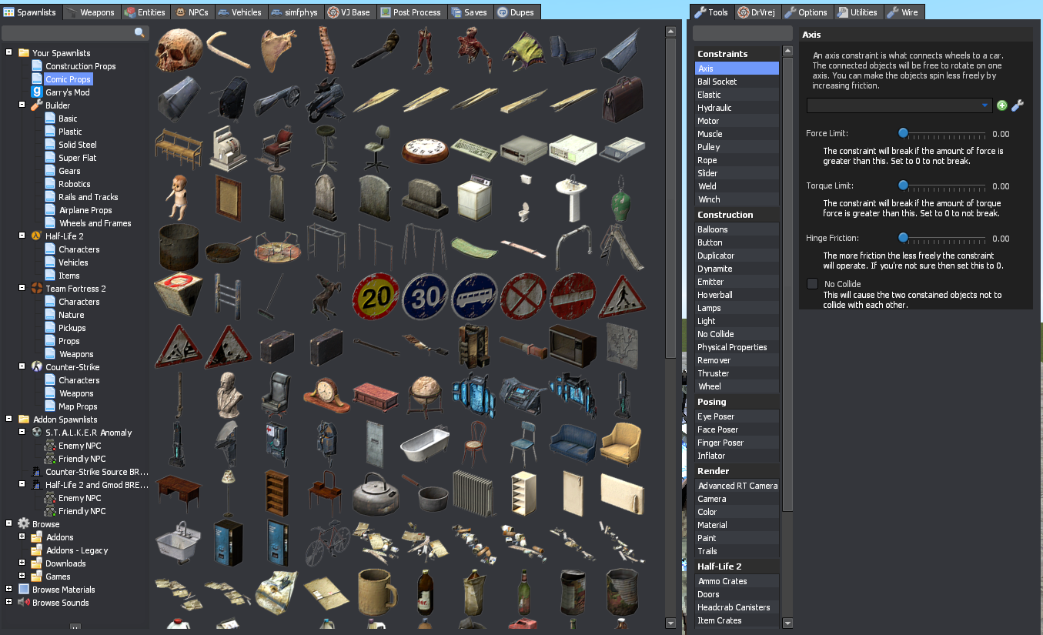1043x635 pixels.
Task: Spawn the blue bus road sign
Action: [x=475, y=298]
